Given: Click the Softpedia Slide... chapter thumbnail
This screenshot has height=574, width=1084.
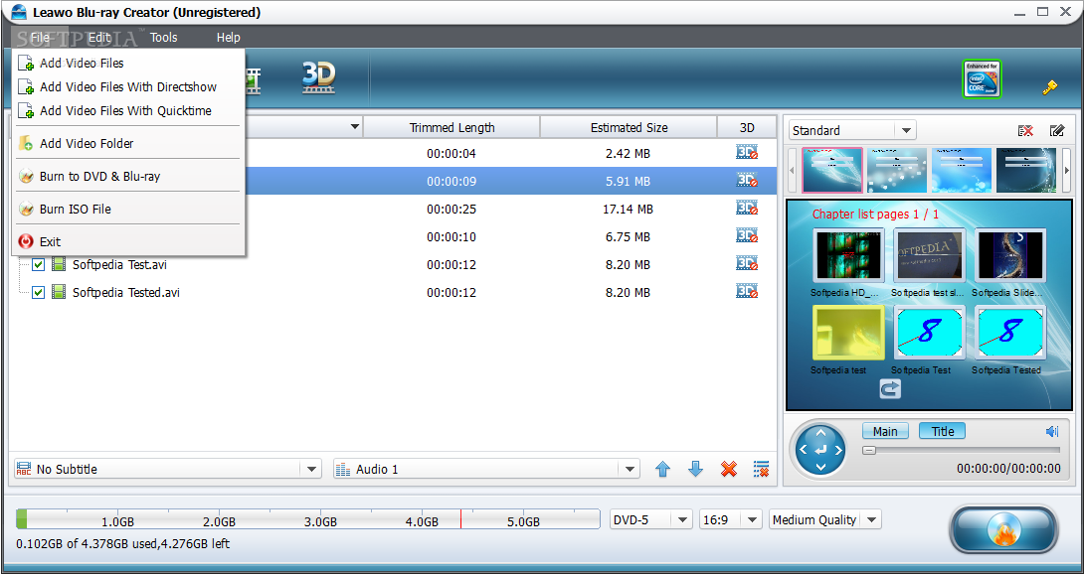Looking at the screenshot, I should coord(1010,255).
